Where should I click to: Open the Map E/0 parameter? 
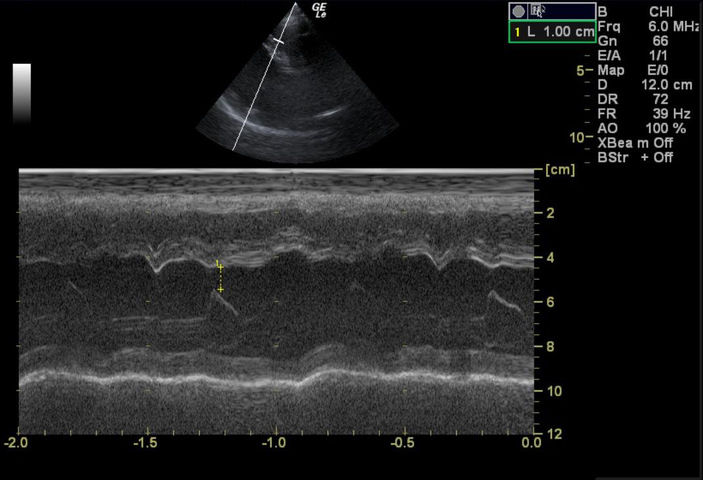click(630, 70)
